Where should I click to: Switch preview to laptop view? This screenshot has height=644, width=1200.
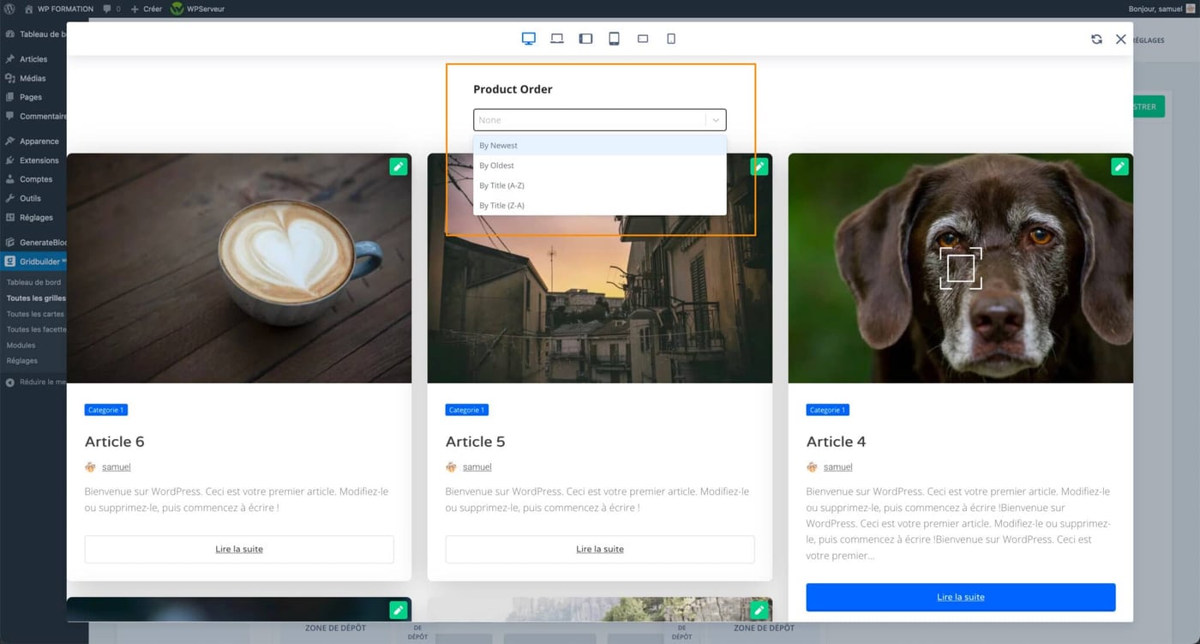(x=557, y=38)
